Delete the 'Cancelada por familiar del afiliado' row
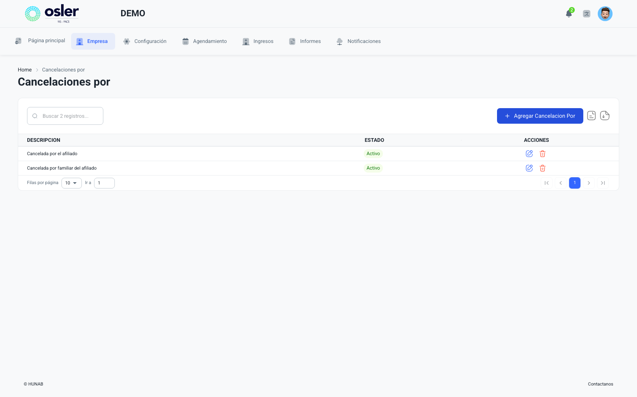The image size is (637, 397). (543, 168)
